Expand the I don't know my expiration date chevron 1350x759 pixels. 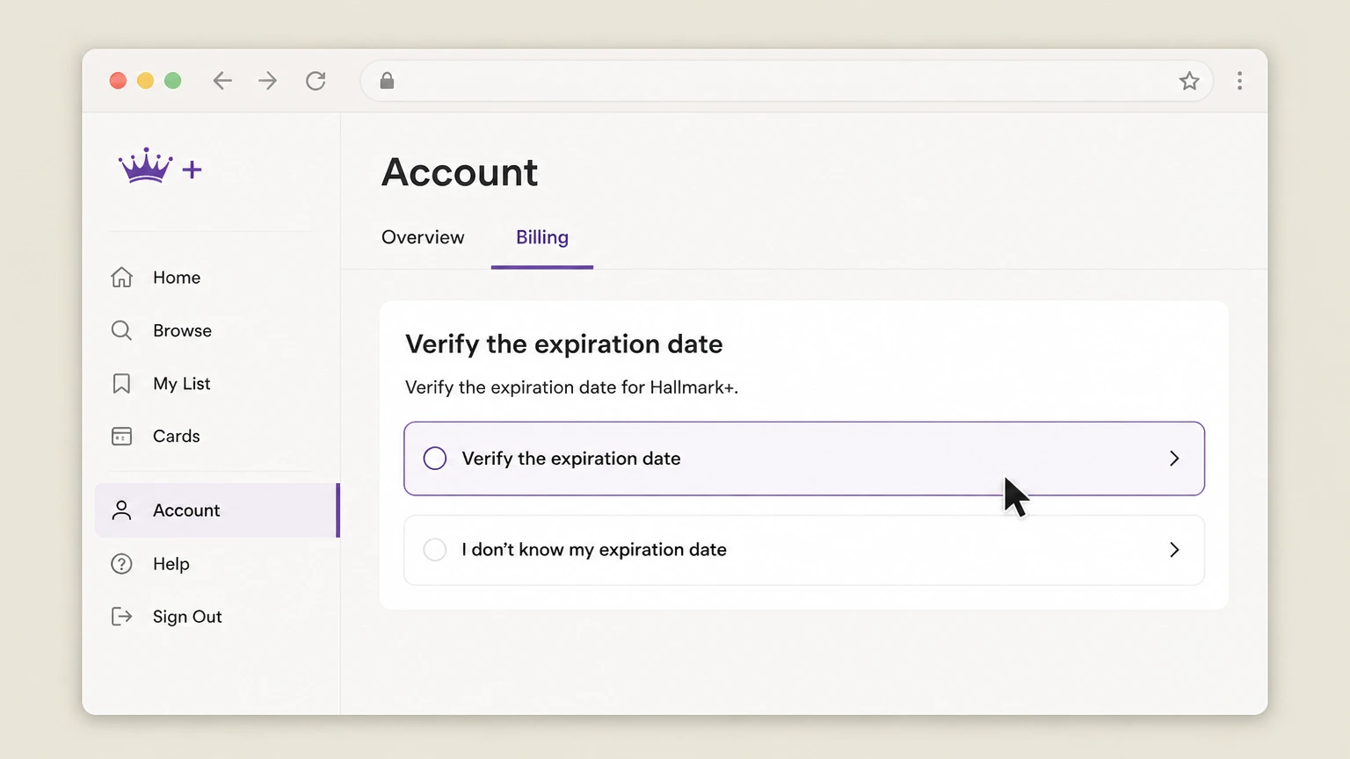[1174, 550]
